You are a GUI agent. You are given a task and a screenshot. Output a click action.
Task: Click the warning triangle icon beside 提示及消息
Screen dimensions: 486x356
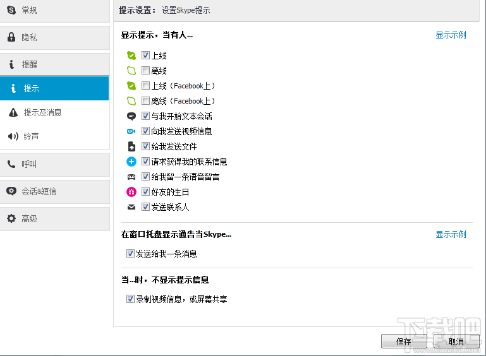[13, 112]
